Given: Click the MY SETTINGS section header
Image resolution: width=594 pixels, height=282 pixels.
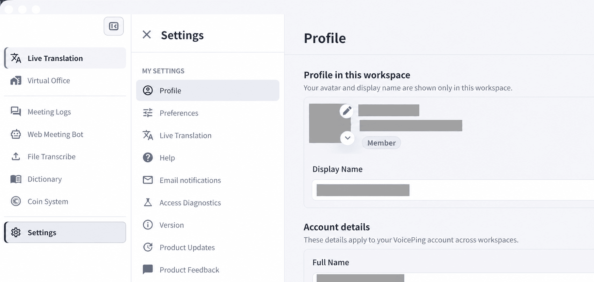Looking at the screenshot, I should point(163,71).
